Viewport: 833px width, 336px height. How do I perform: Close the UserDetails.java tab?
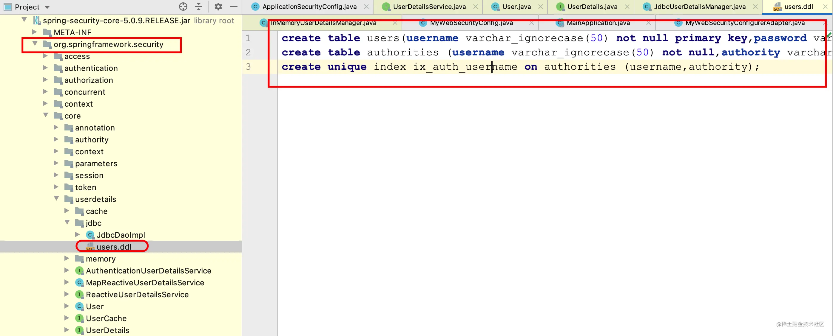[627, 7]
